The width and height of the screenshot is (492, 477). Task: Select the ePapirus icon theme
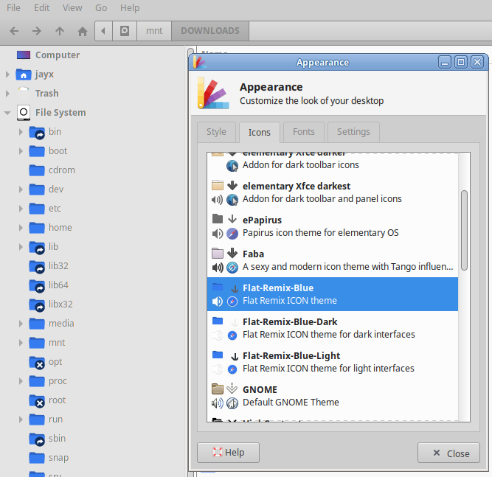click(333, 226)
